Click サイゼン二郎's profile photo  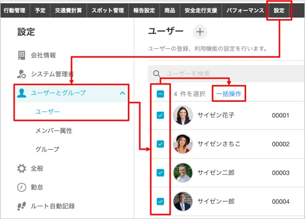coord(183,173)
